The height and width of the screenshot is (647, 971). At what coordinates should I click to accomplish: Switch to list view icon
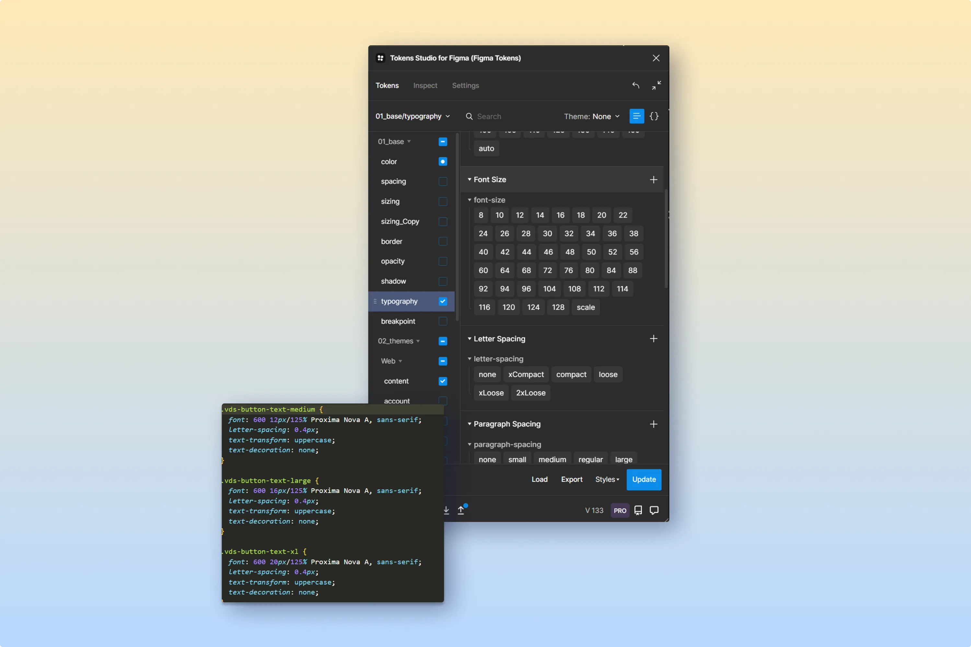[x=636, y=116]
